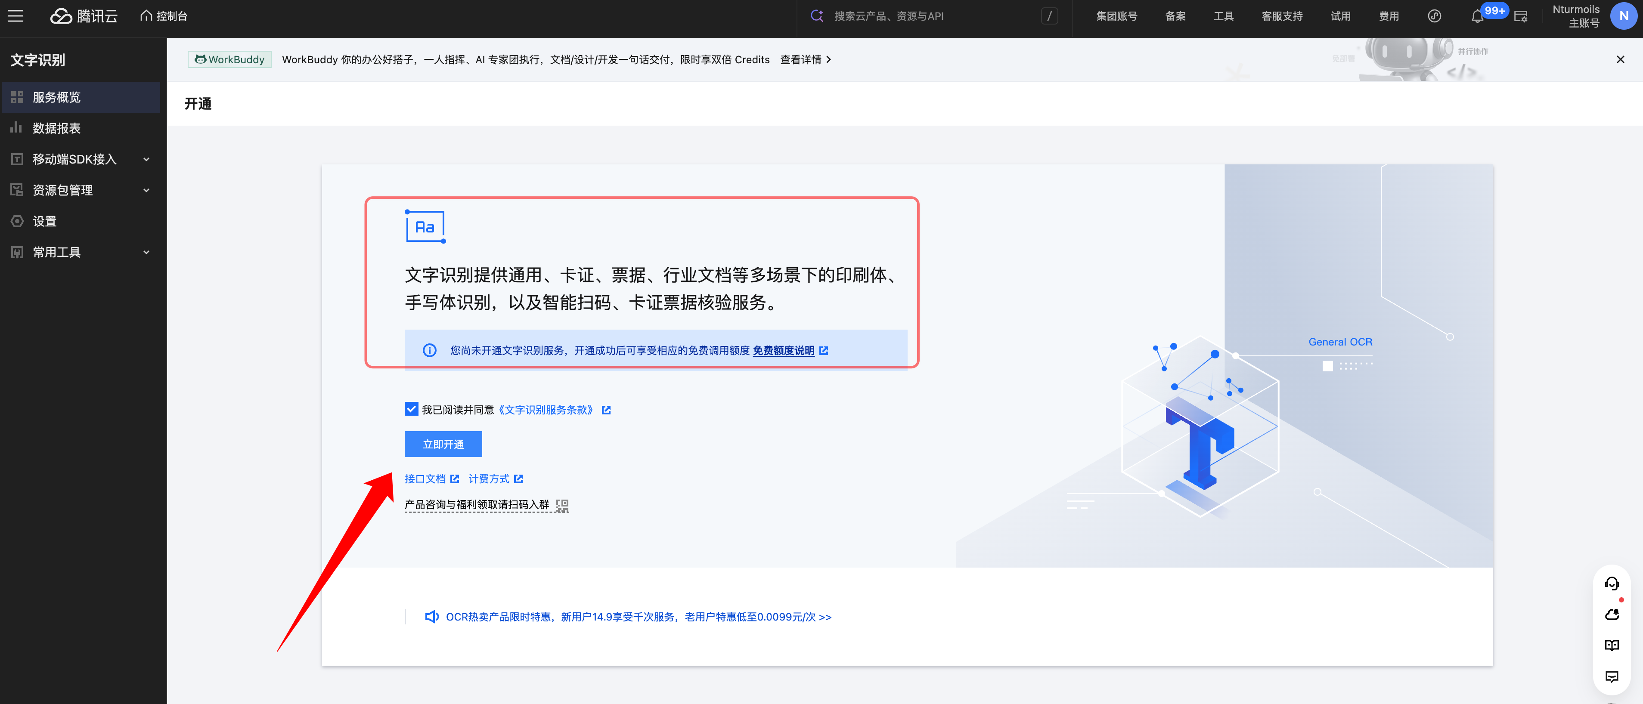Close the WorkBuddy promo banner
The image size is (1643, 704).
[x=1620, y=59]
